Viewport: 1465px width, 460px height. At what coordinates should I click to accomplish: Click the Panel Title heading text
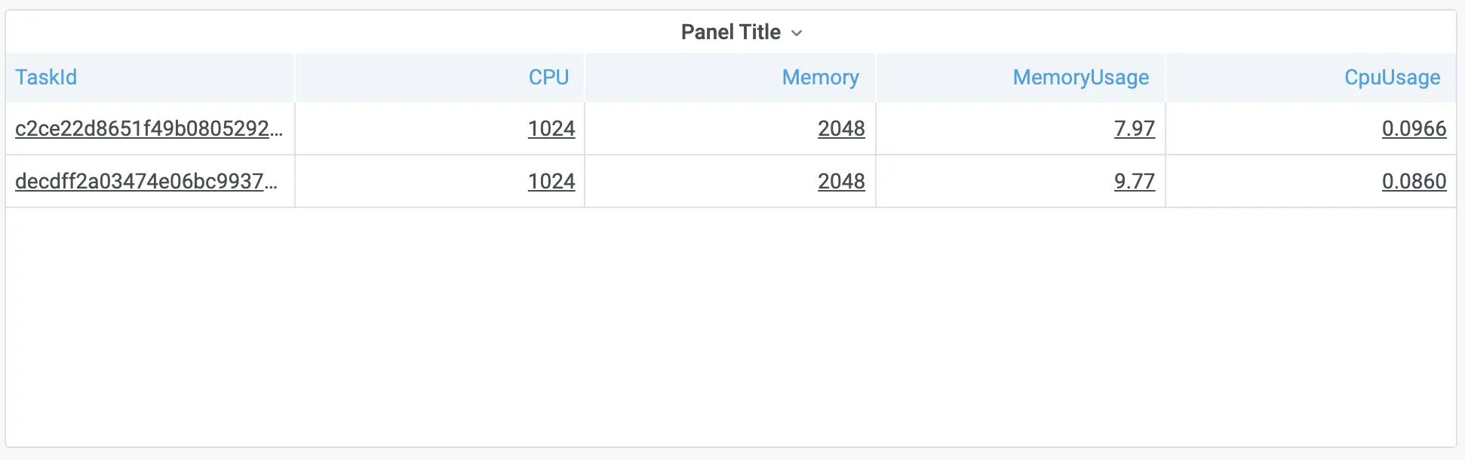click(x=730, y=32)
